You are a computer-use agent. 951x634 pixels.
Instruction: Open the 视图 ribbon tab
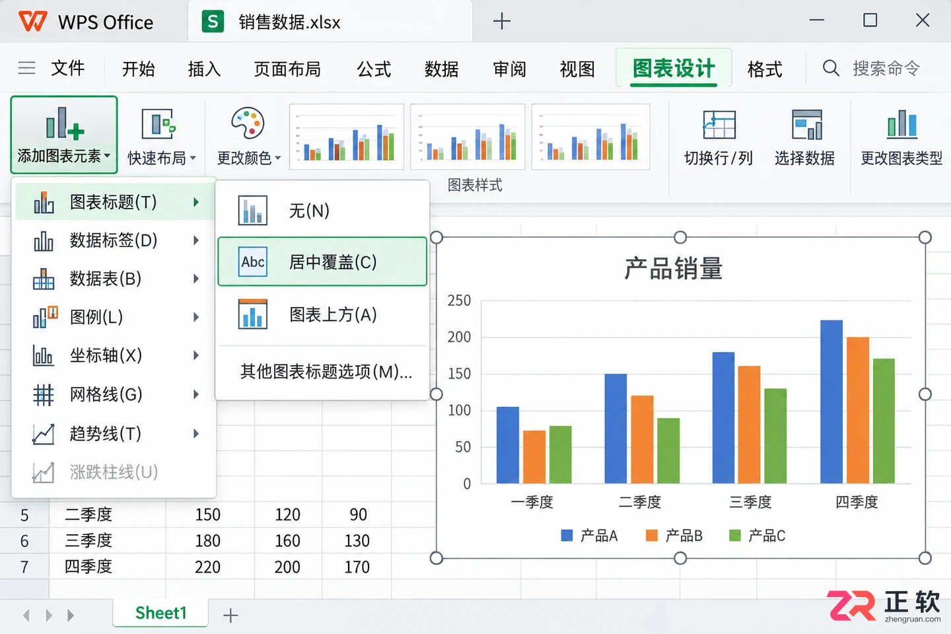(577, 69)
